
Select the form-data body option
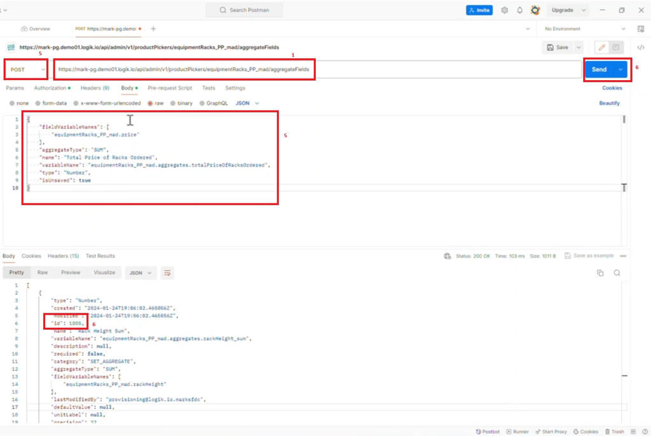click(51, 104)
